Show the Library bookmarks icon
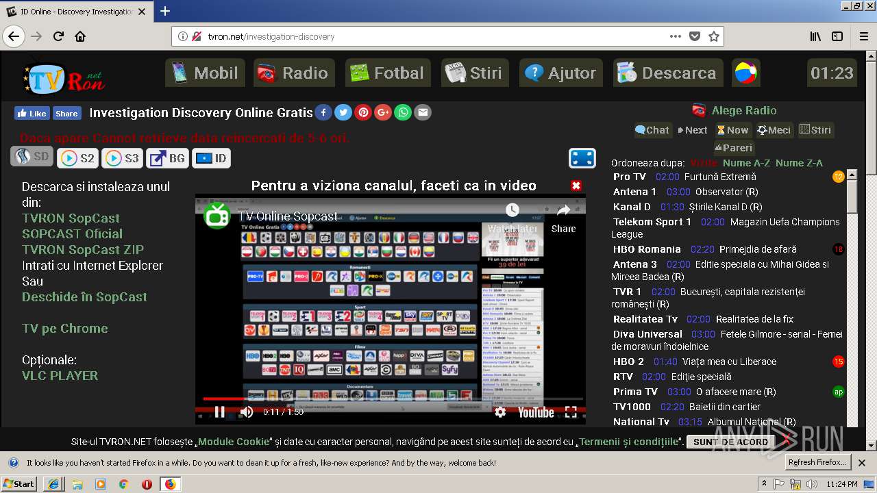The image size is (877, 493). pyautogui.click(x=815, y=36)
